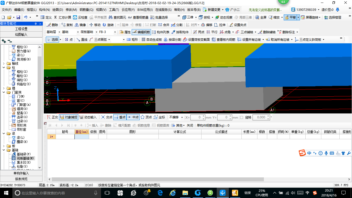The image size is (352, 198).
Task: Open the 在线服务(S) menu
Action: coord(163,10)
